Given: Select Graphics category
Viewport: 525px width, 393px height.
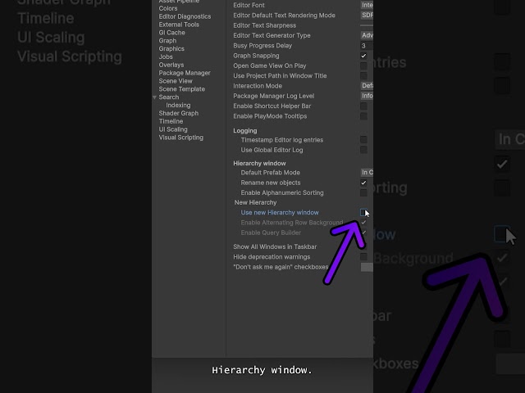Looking at the screenshot, I should click(x=171, y=48).
